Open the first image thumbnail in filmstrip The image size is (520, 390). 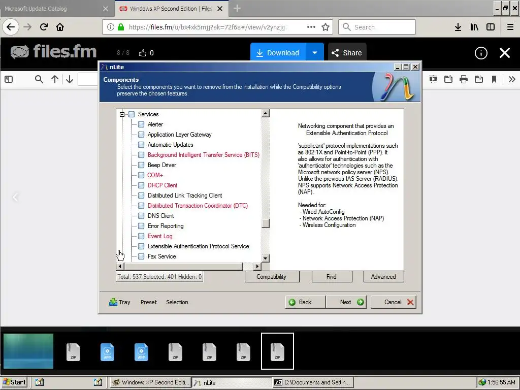click(x=28, y=351)
